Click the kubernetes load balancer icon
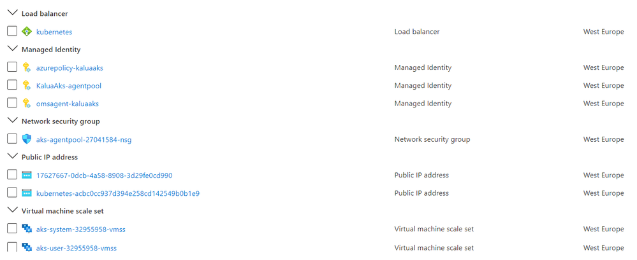Viewport: 637px width, 260px height. tap(26, 32)
